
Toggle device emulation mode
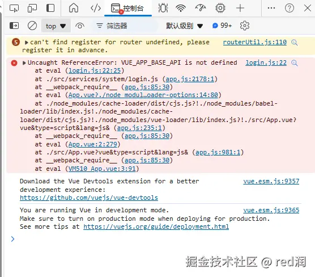pos(32,9)
